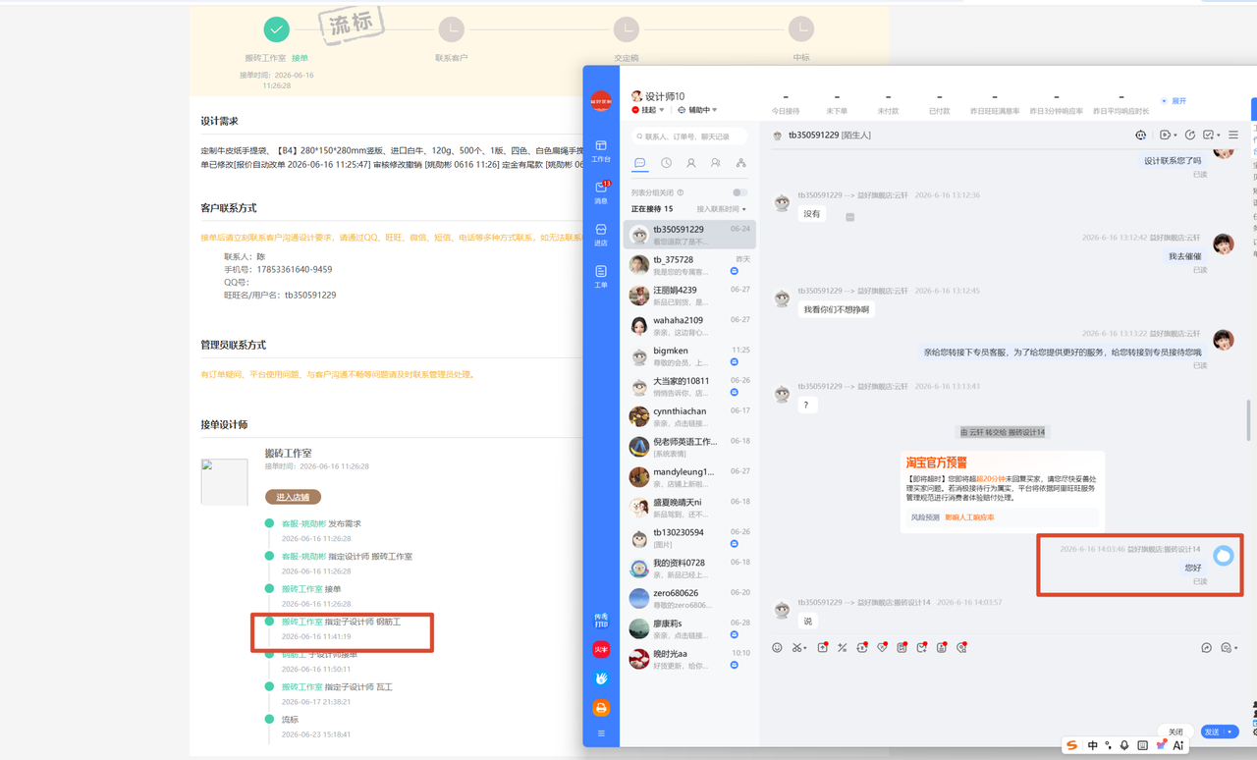Click the magic wand quick phrase icon
The width and height of the screenshot is (1257, 760).
(x=842, y=648)
